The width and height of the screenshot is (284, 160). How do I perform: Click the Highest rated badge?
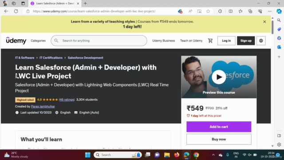click(x=25, y=100)
